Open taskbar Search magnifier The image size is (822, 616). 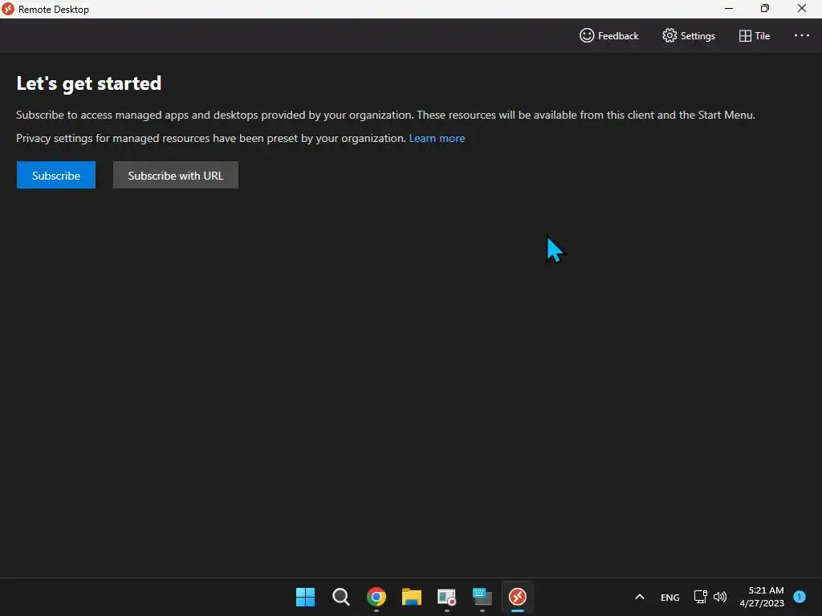[x=340, y=597]
